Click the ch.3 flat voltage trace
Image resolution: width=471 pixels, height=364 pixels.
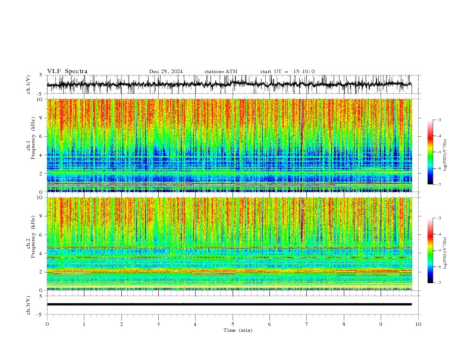pyautogui.click(x=229, y=305)
